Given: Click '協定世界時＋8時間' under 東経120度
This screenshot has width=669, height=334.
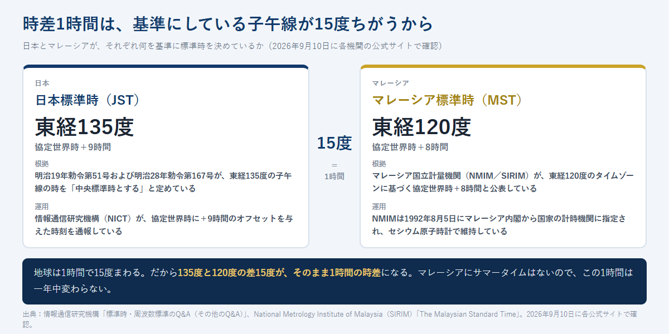Looking at the screenshot, I should pyautogui.click(x=410, y=147).
